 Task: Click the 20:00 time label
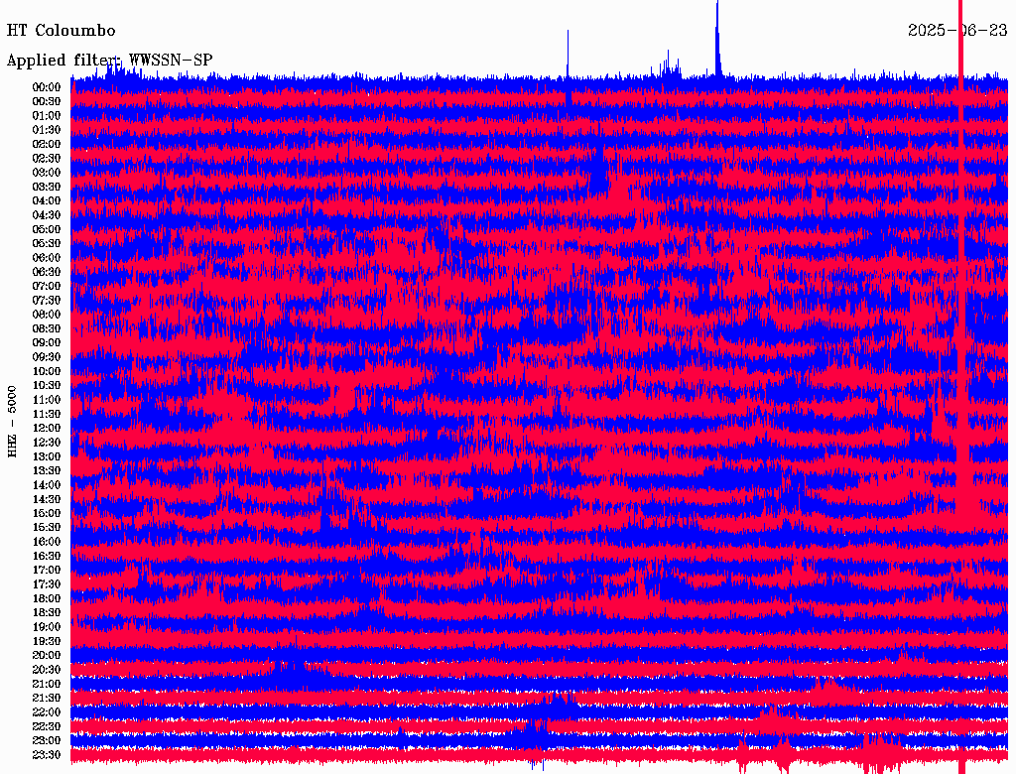pyautogui.click(x=47, y=656)
